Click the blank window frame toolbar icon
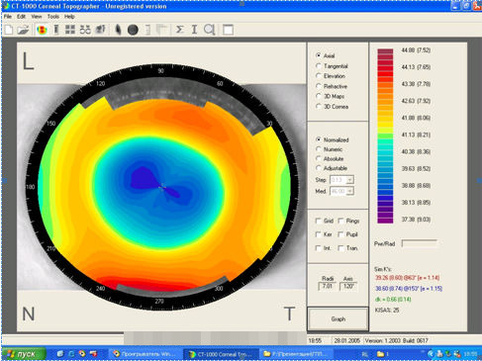Screen dimensions: 482x361 click(228, 30)
